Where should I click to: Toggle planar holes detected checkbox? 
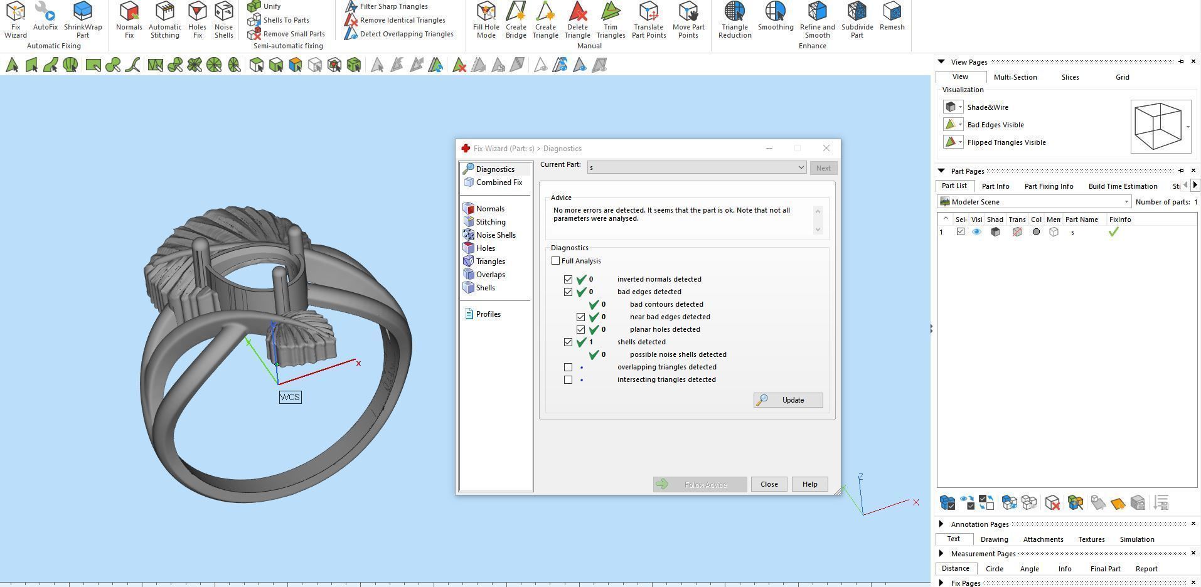[581, 329]
